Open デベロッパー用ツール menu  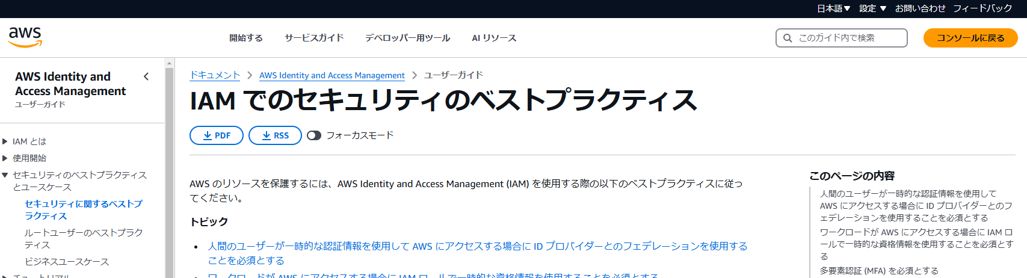pos(407,38)
